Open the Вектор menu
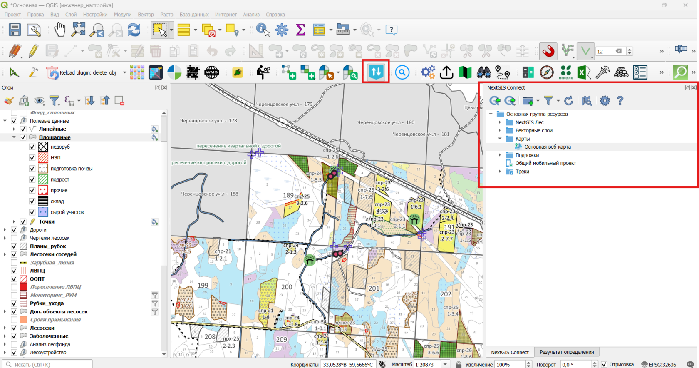 (146, 15)
